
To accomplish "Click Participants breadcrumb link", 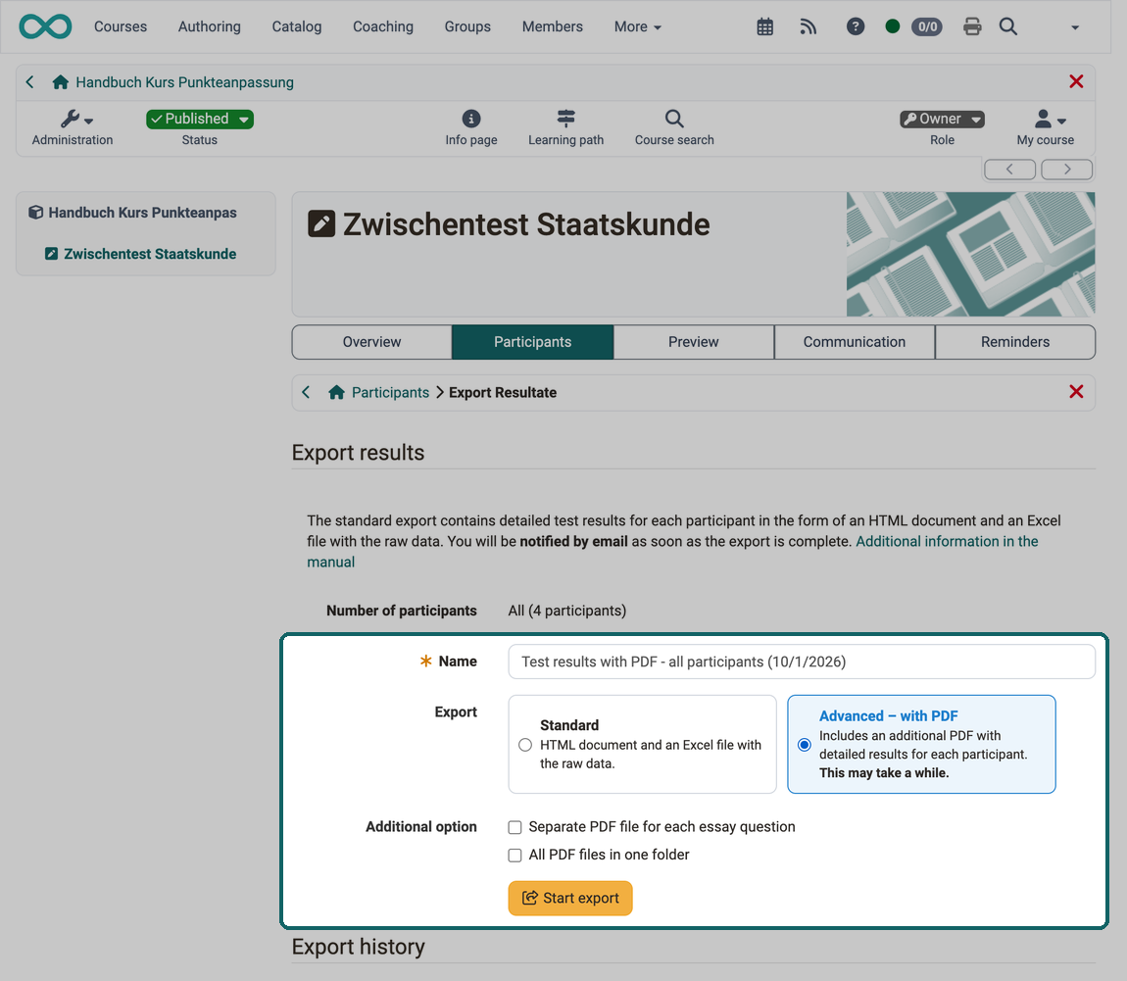I will pos(390,392).
